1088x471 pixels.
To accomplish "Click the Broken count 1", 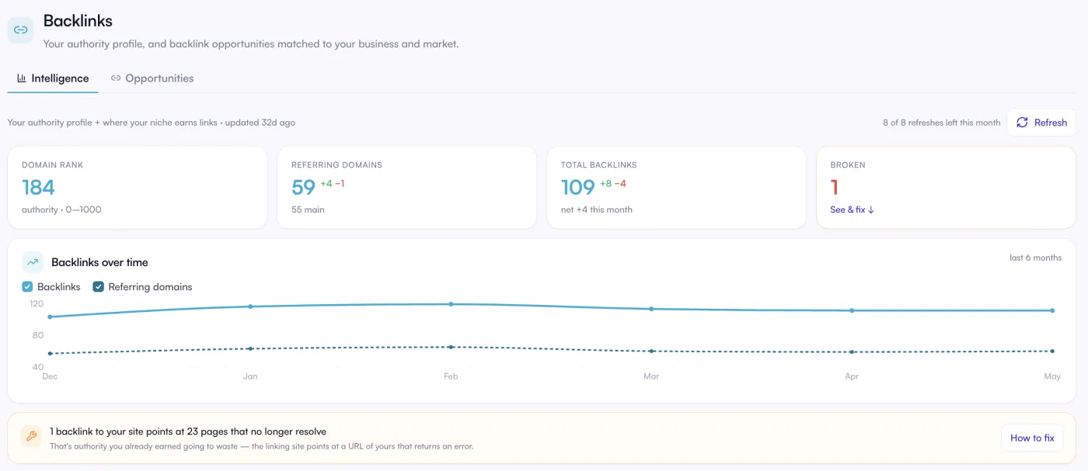I will [835, 187].
